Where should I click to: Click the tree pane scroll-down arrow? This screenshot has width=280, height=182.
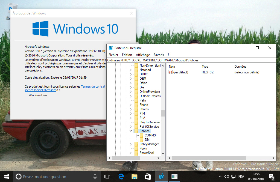[x=163, y=153]
